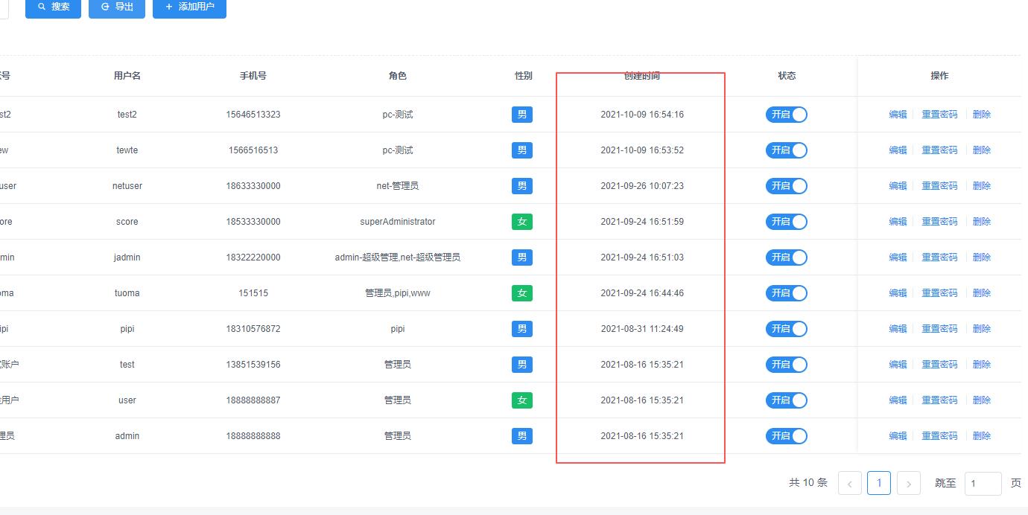Click timestamp 2021-08-31 11:24:49

point(642,329)
